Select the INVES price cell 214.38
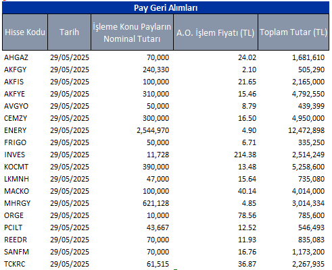This screenshot has width=332, height=270. pyautogui.click(x=245, y=155)
